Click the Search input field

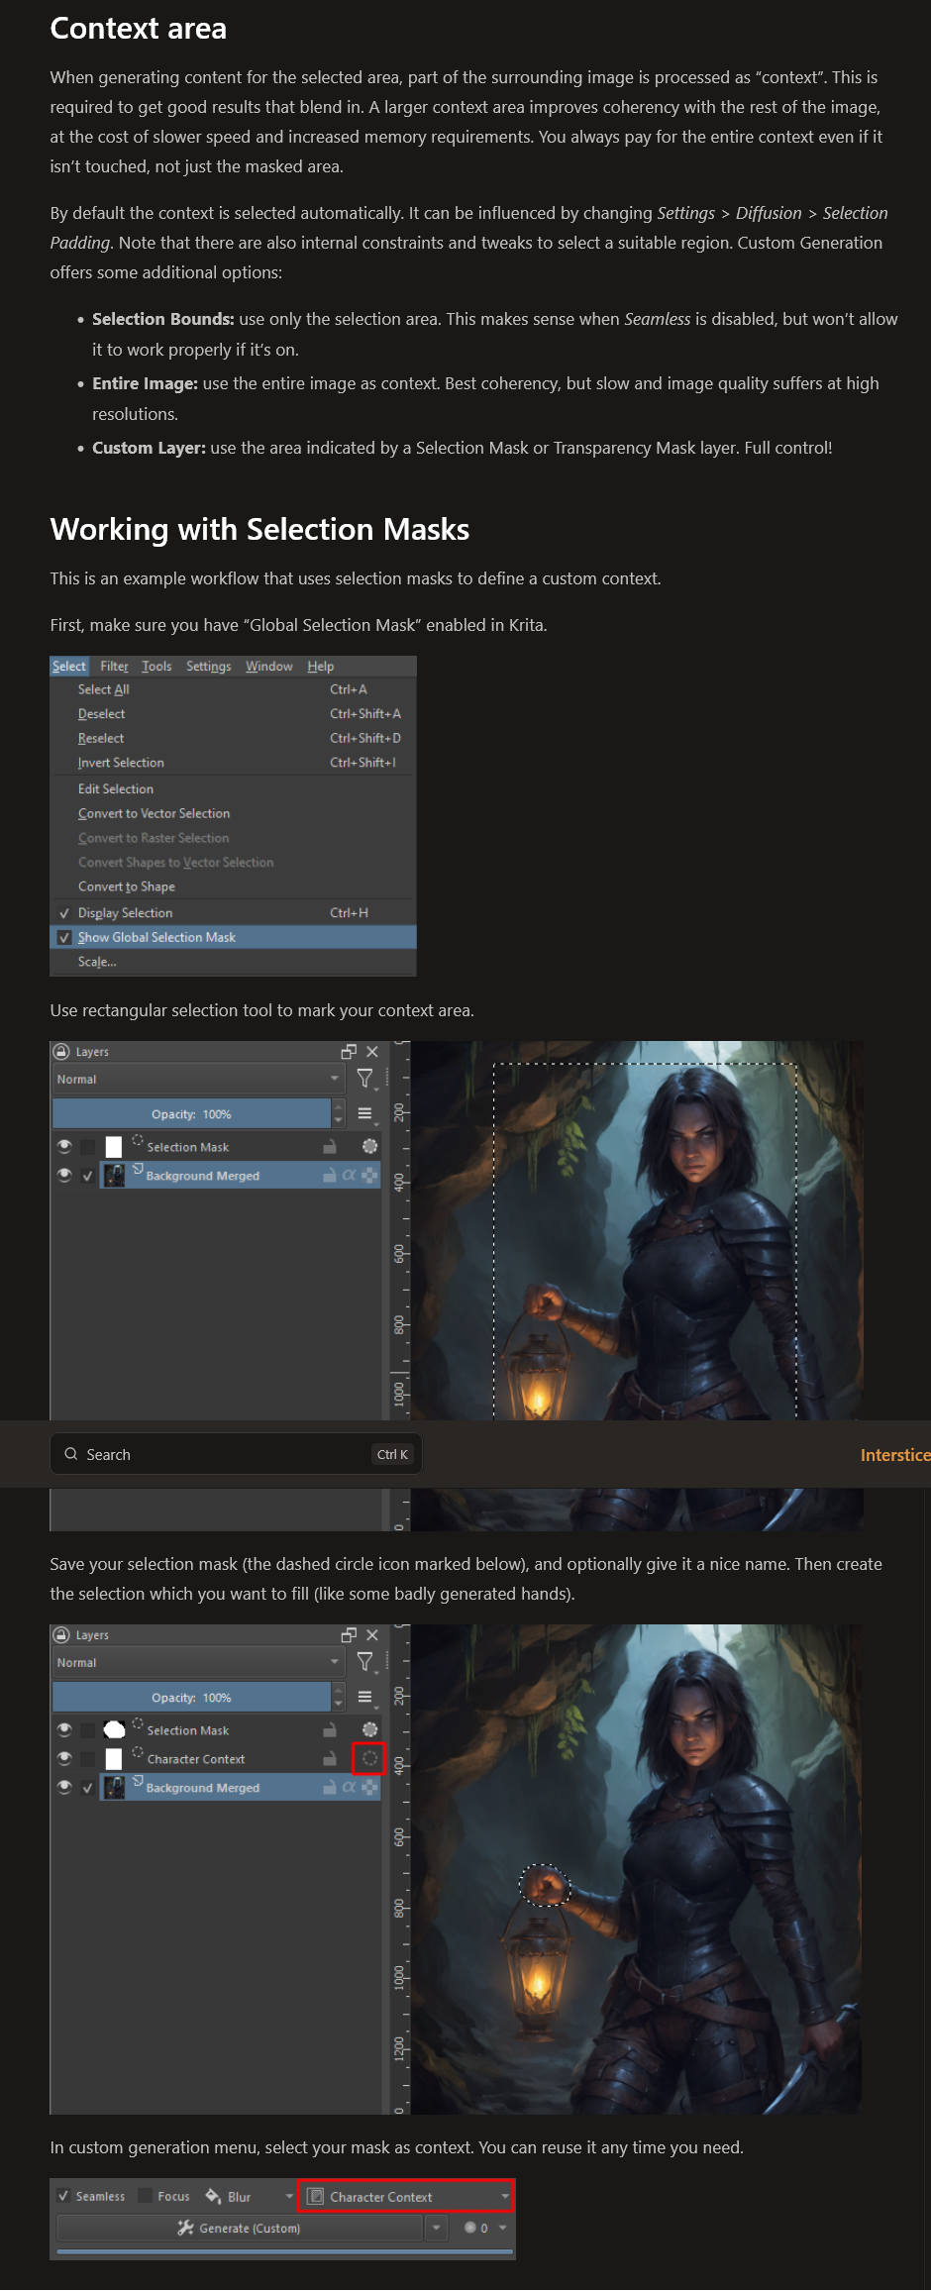(x=236, y=1454)
